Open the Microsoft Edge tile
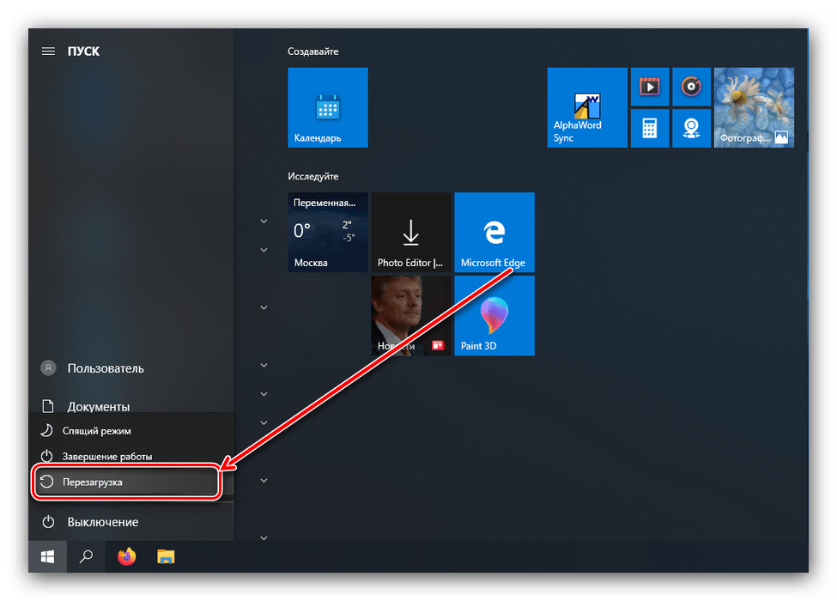 click(494, 232)
